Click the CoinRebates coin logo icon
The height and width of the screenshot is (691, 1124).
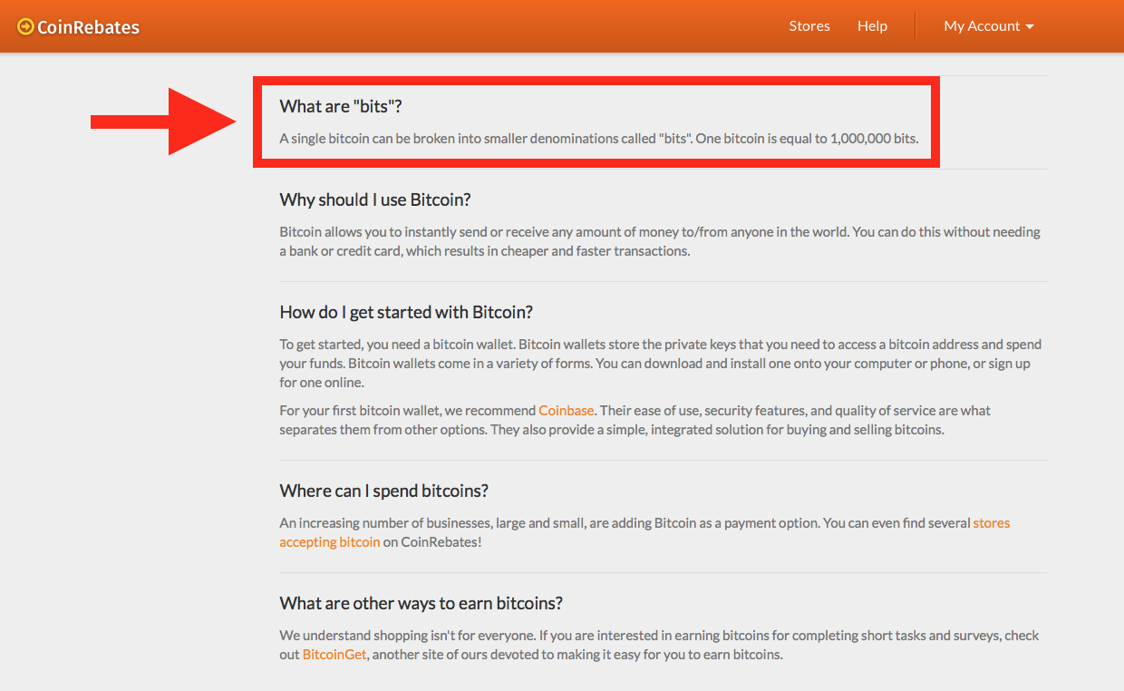pyautogui.click(x=25, y=27)
